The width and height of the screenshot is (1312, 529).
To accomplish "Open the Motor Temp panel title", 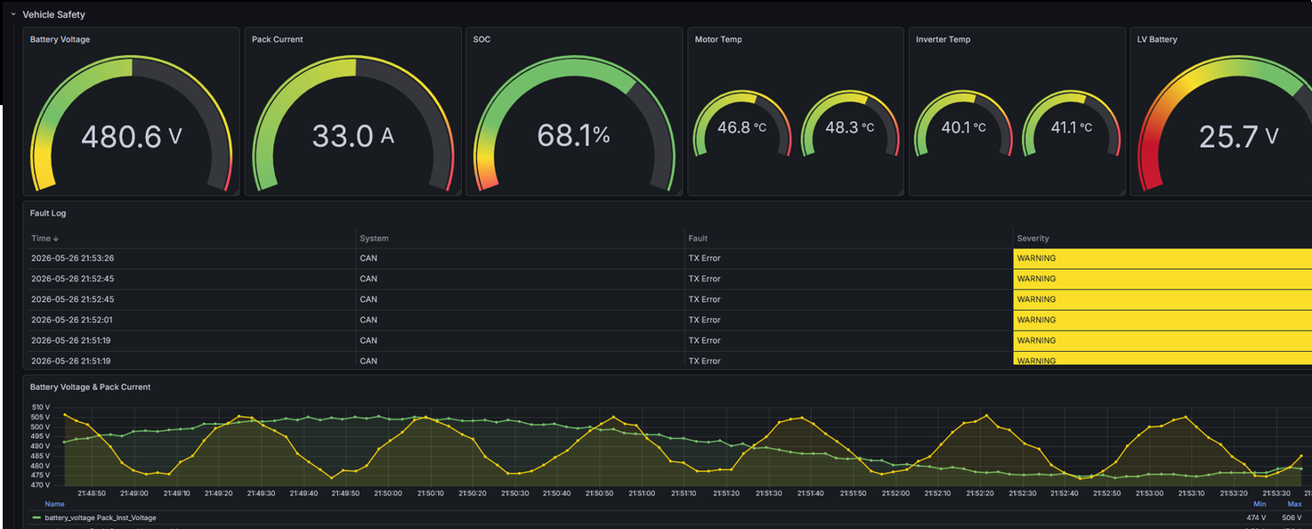I will [x=718, y=39].
